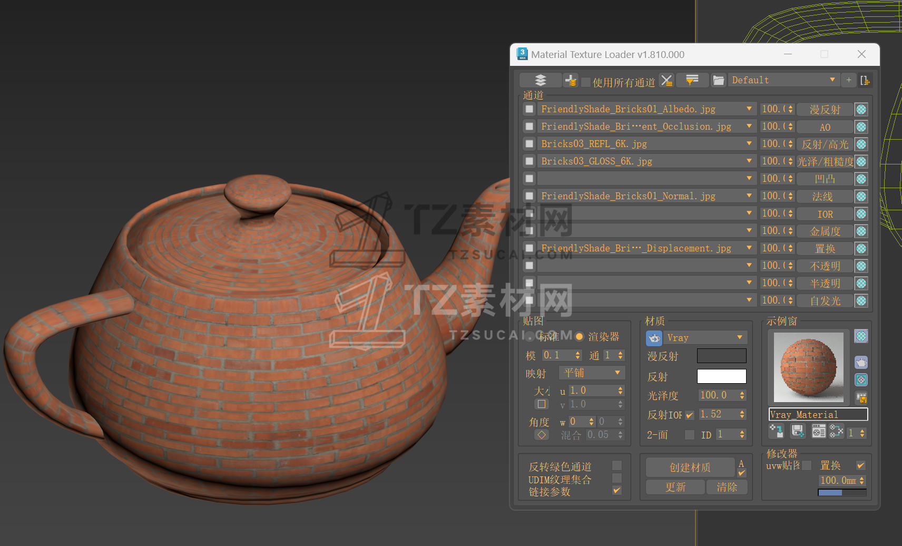
Task: Click the teapot icon beside the Vray dropdown
Action: click(x=654, y=338)
